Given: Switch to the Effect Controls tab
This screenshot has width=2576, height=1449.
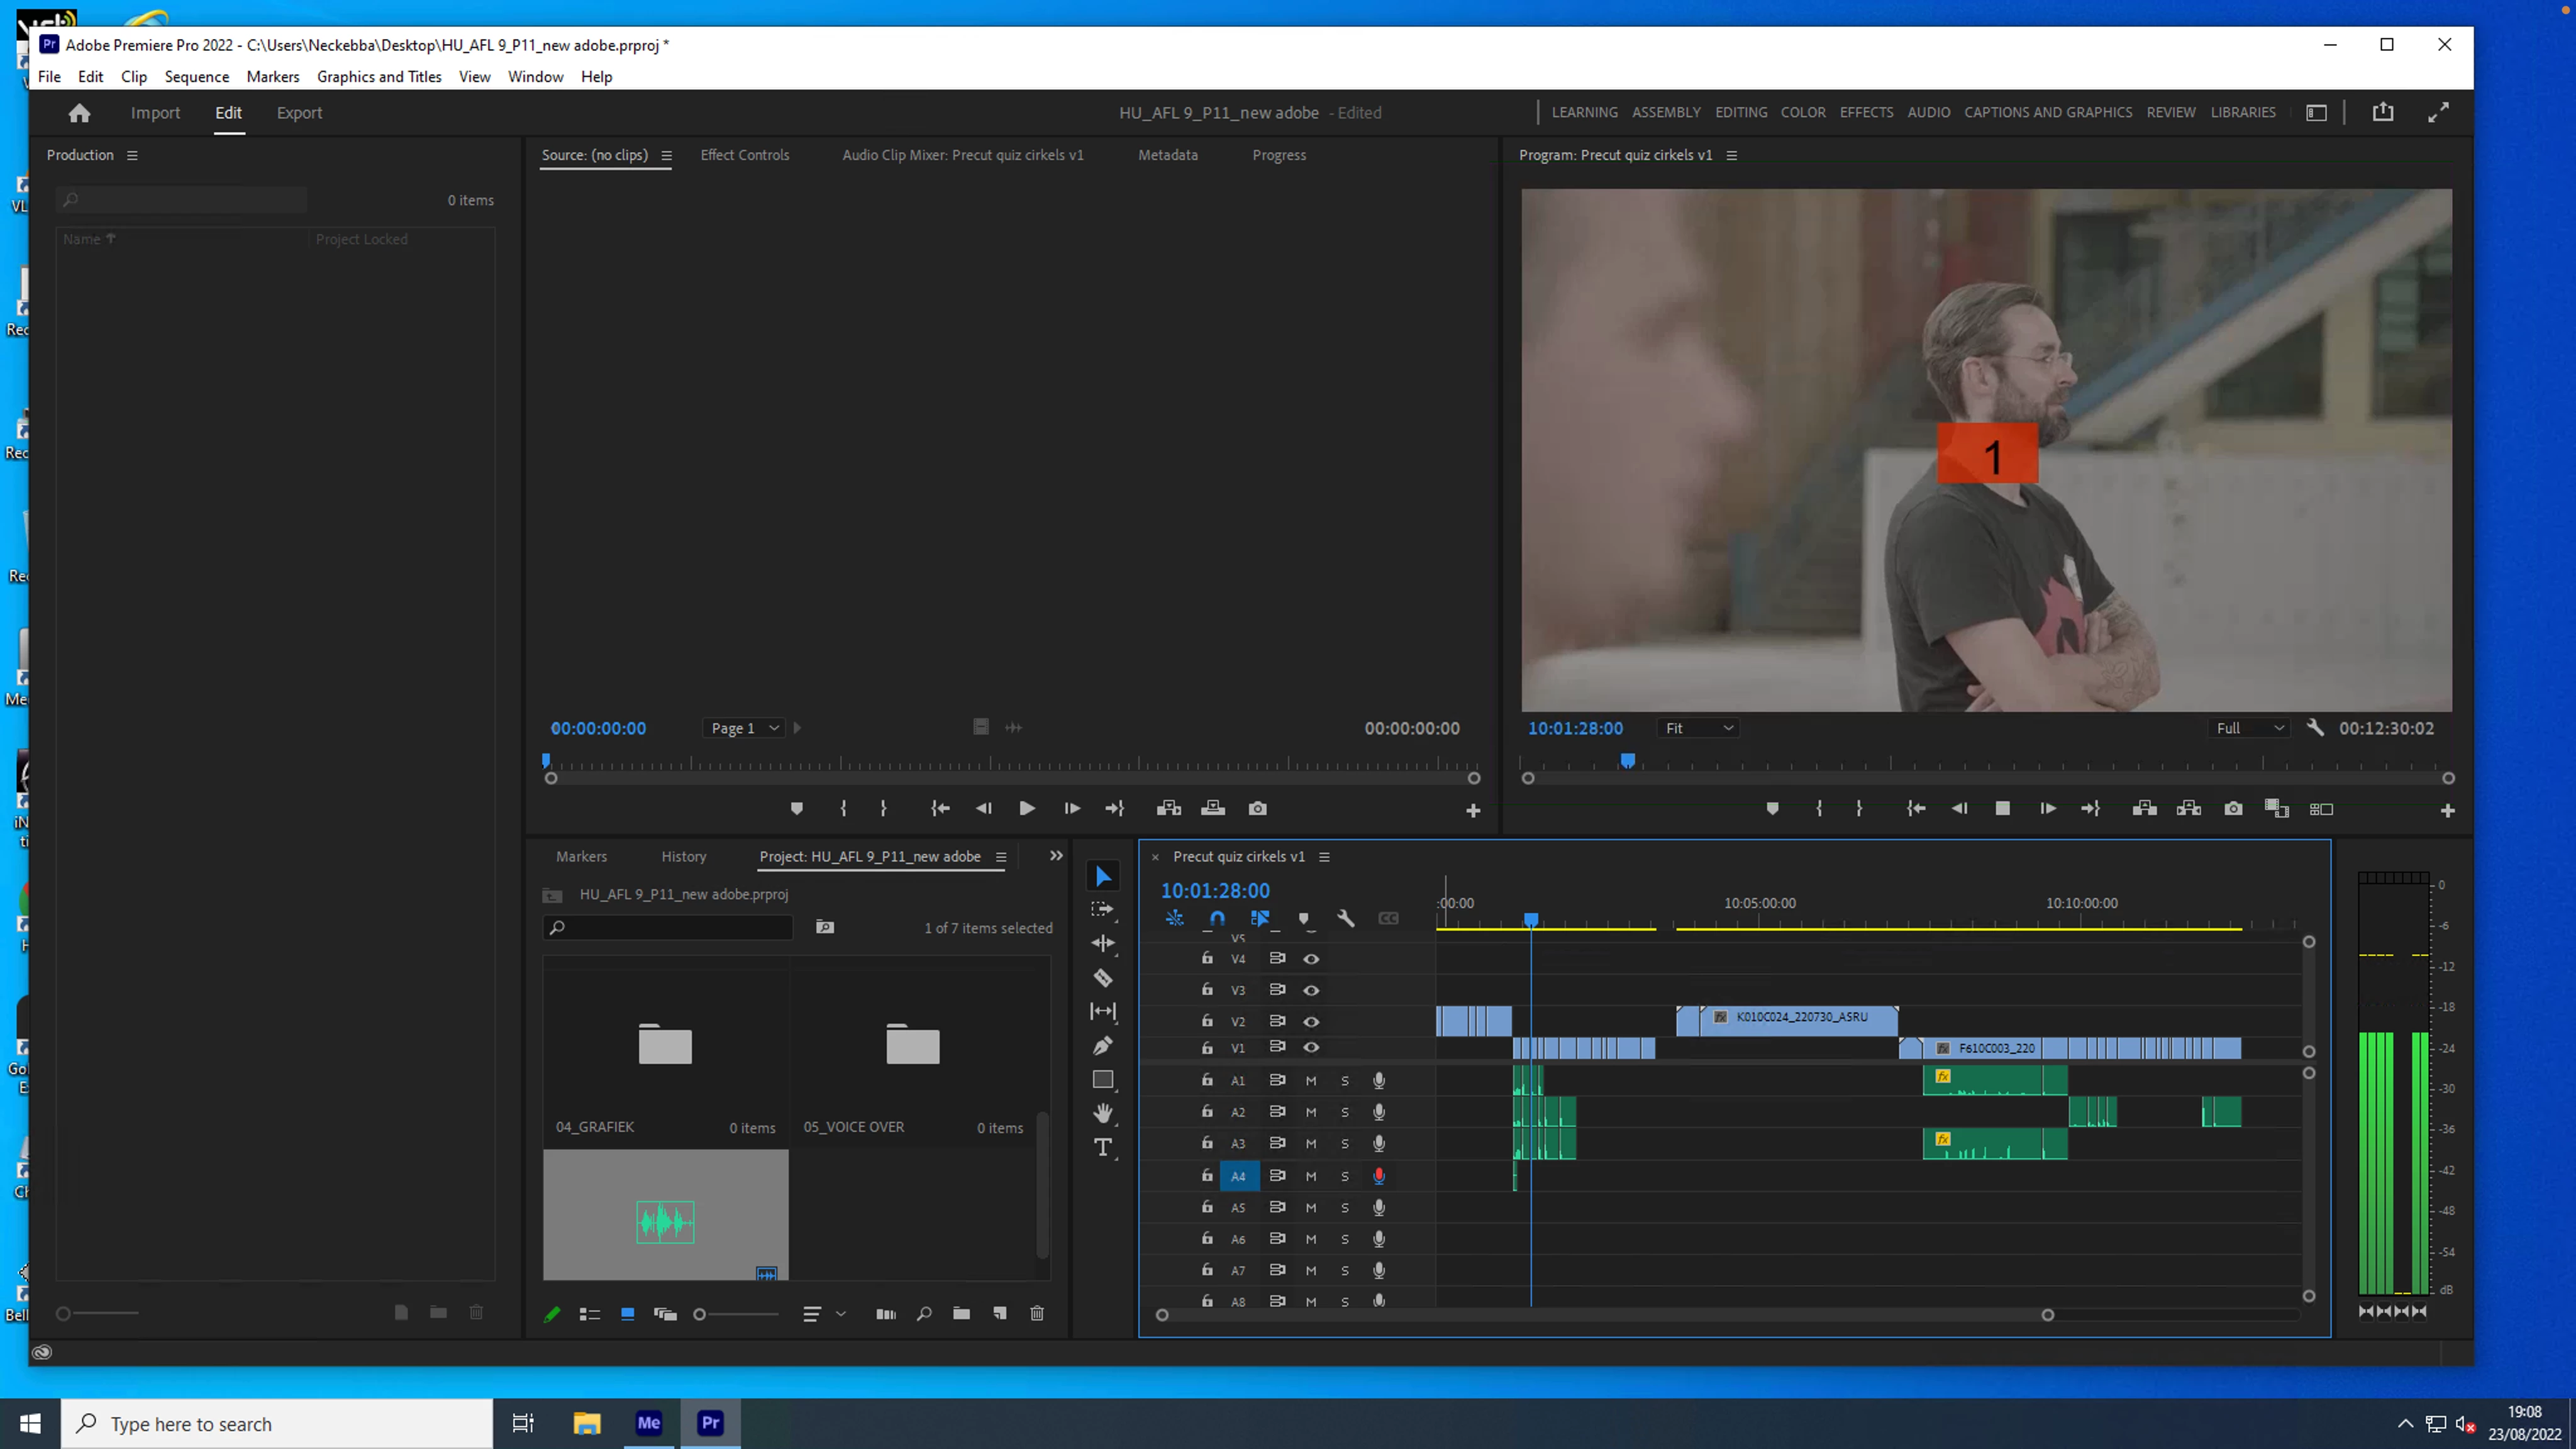Looking at the screenshot, I should click(744, 155).
